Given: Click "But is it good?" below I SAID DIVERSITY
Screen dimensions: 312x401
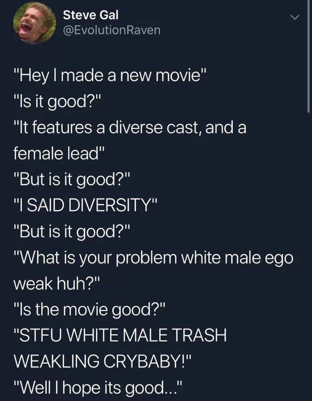Looking at the screenshot, I should click(x=72, y=232).
